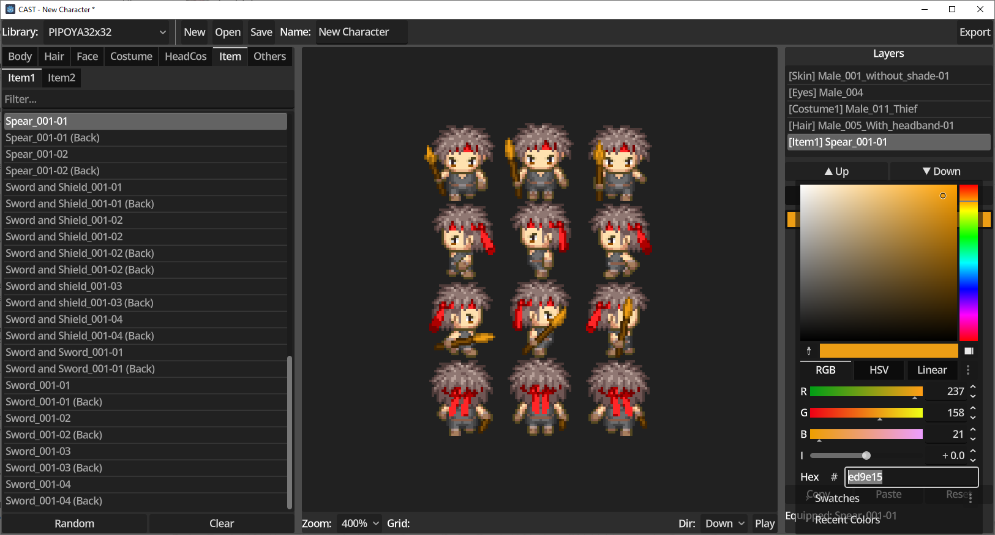The height and width of the screenshot is (535, 995).
Task: Increase the intensity value with up arrow
Action: [973, 451]
